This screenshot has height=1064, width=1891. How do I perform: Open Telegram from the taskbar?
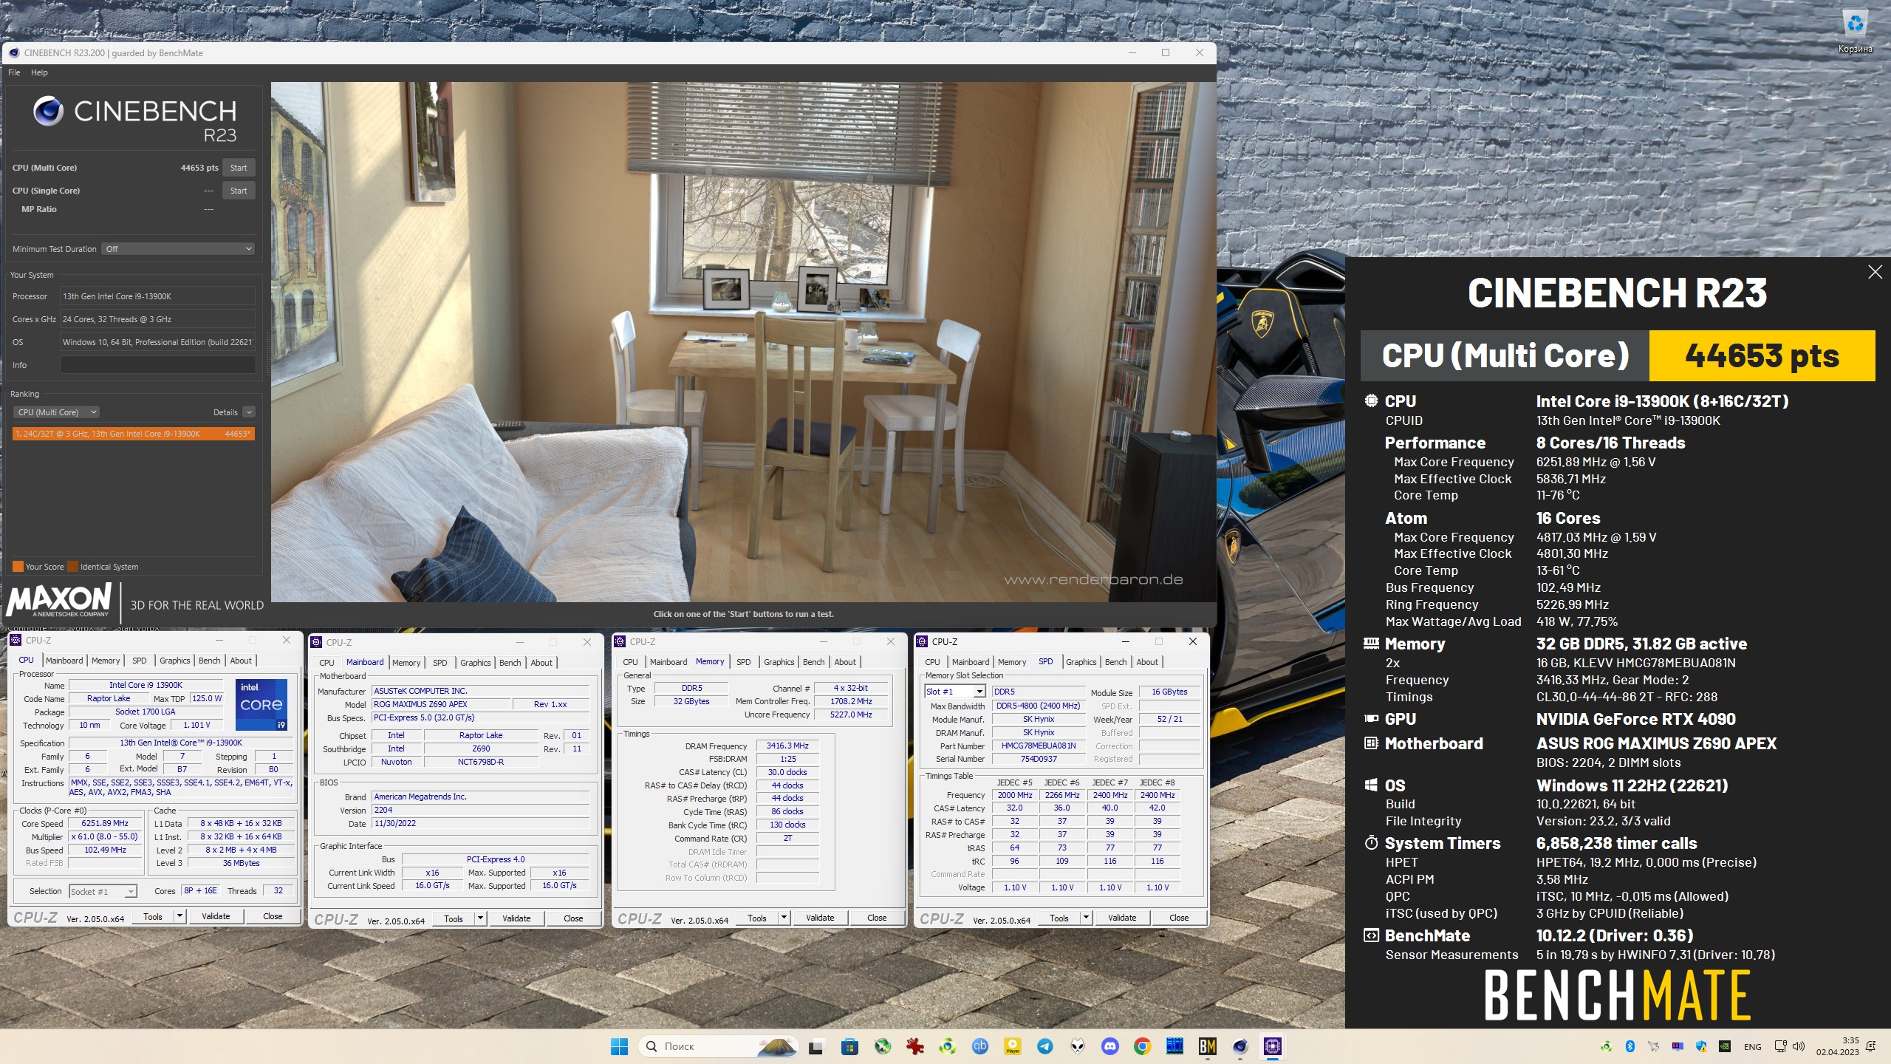tap(1044, 1046)
